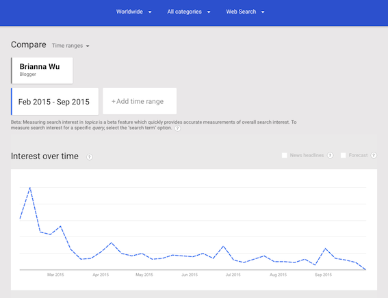Open help icon beside Interest over time
Screen dimensions: 388x298
click(90, 157)
